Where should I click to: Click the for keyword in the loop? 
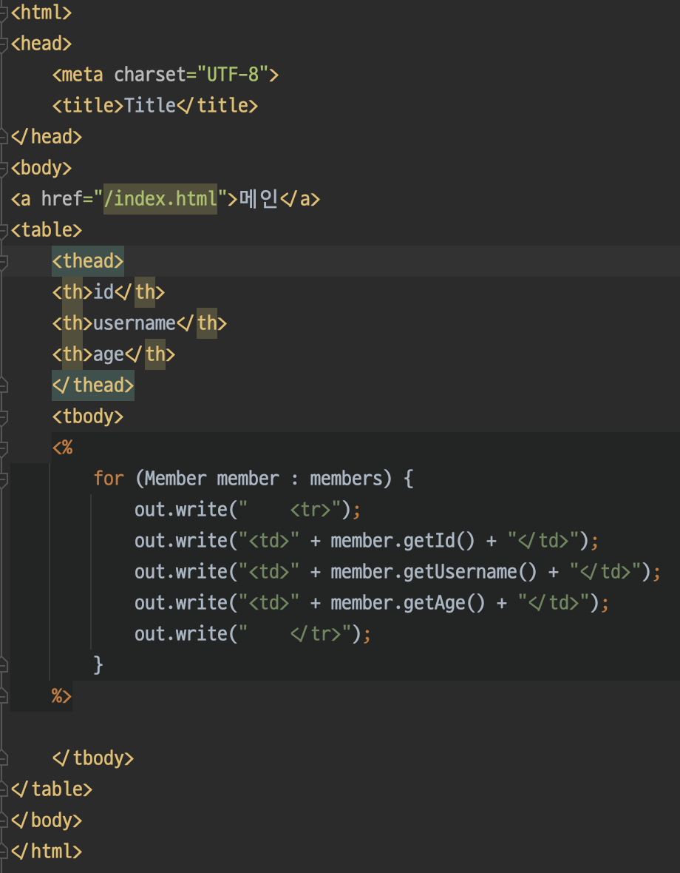109,479
